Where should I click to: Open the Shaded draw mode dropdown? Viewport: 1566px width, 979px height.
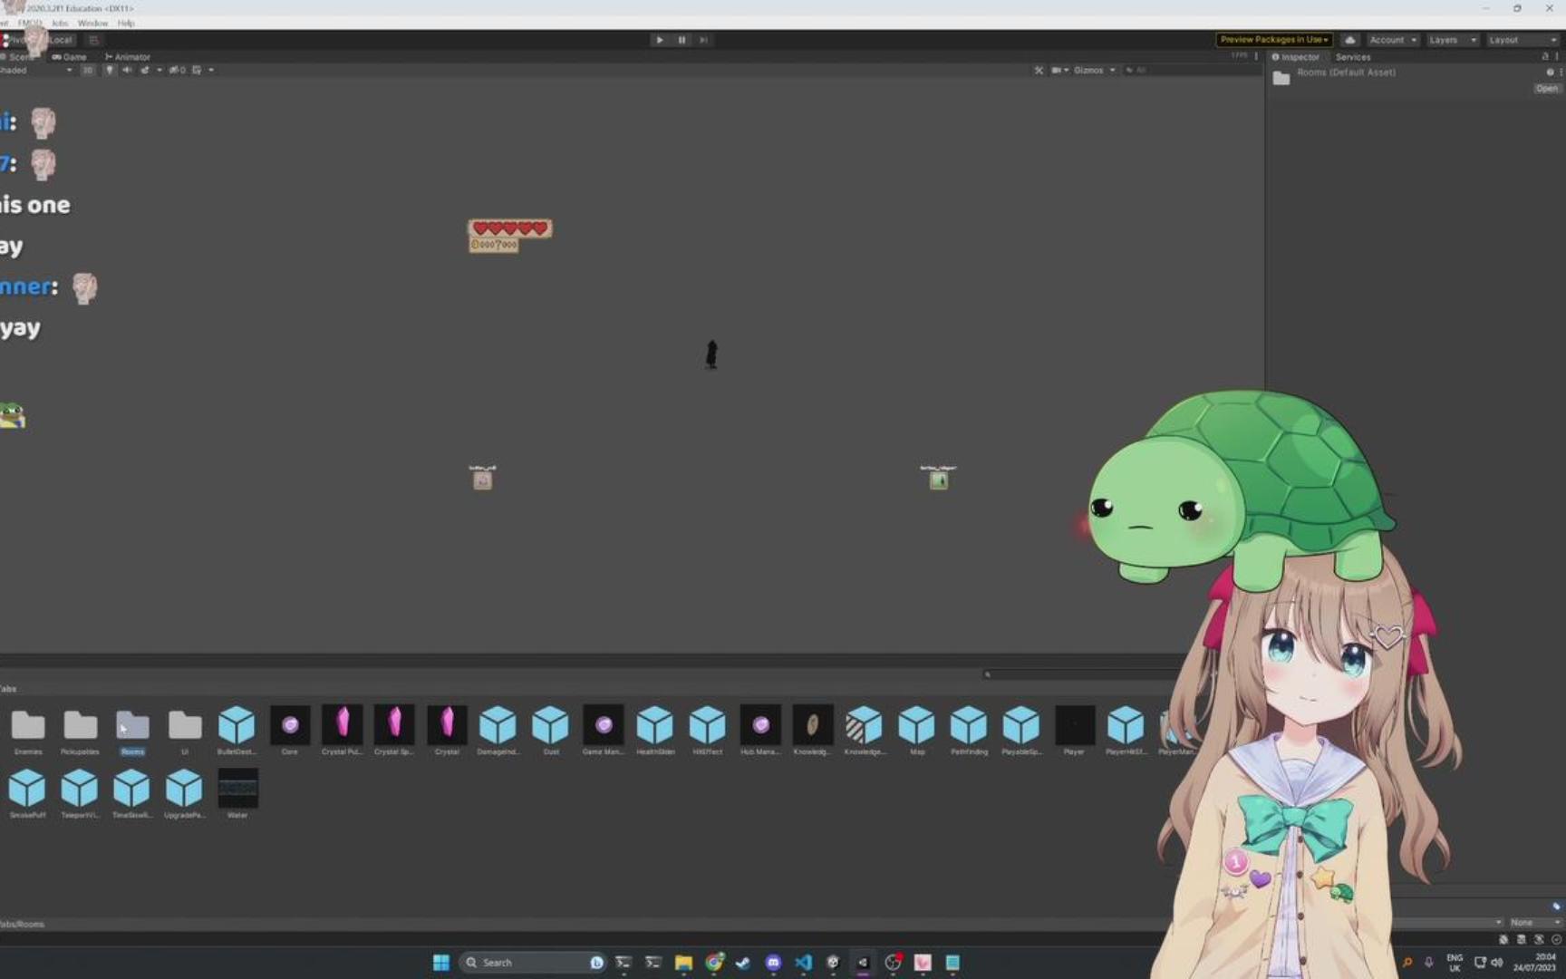coord(36,70)
